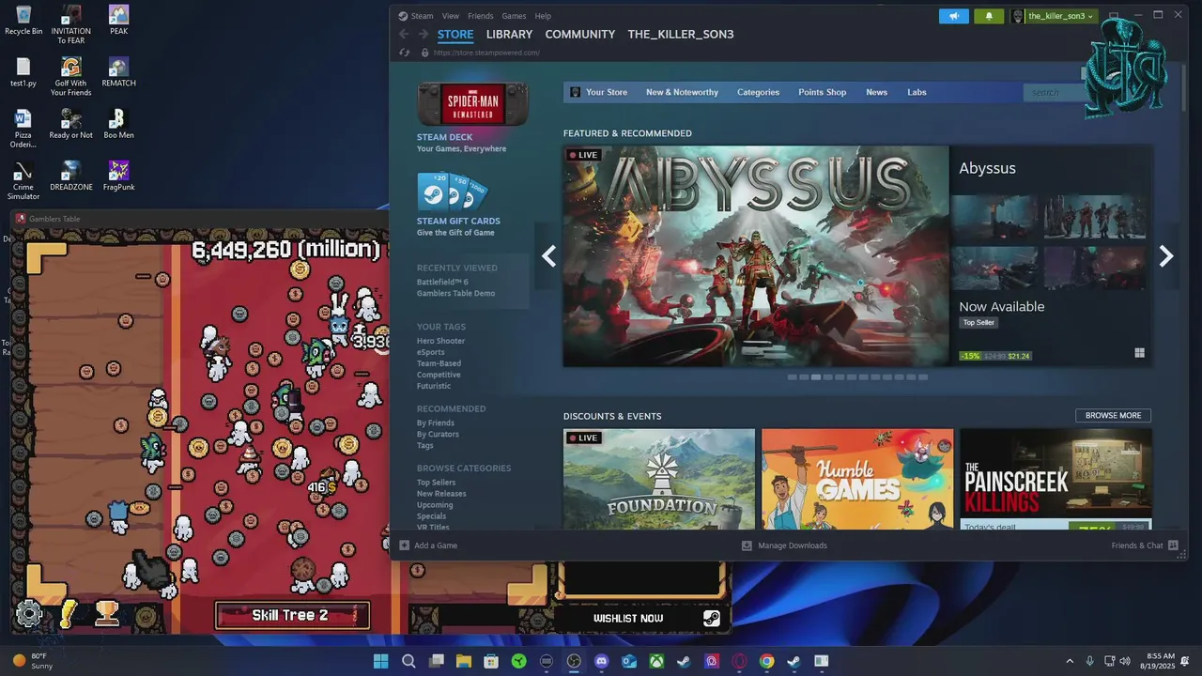This screenshot has height=676, width=1202.
Task: Show next featured game with right arrow
Action: click(x=1165, y=255)
